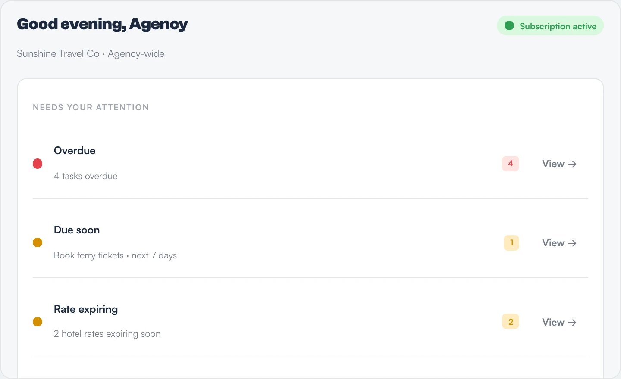Click the green Subscription active indicator dot
This screenshot has height=379, width=621.
[x=509, y=26]
